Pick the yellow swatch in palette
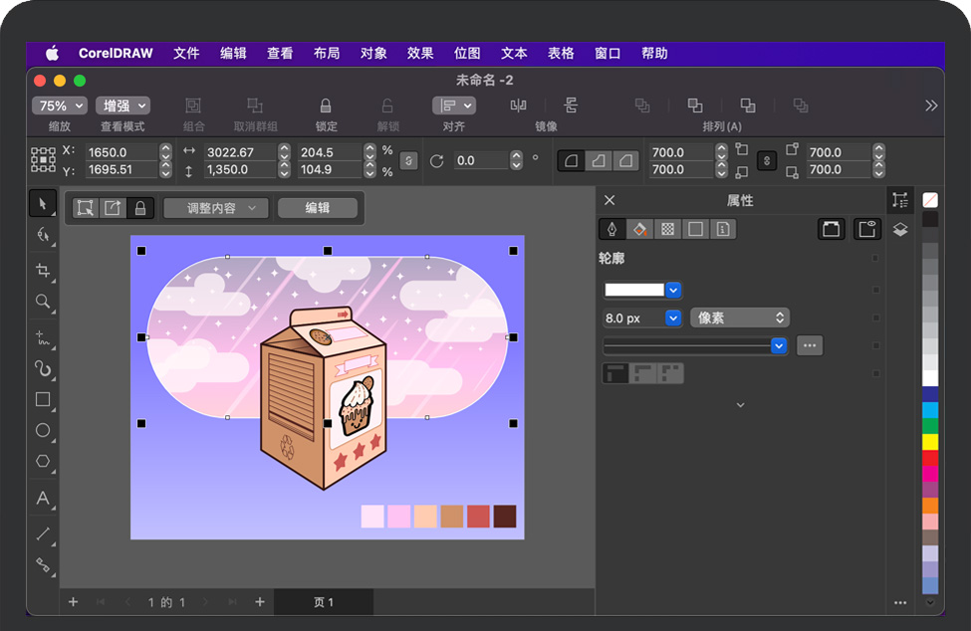Screen dimensions: 971x631 pyautogui.click(x=930, y=442)
